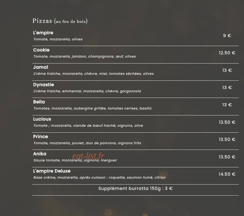
Task: Click the Dynastie ingredients with gorgonzola
Action: click(x=87, y=91)
